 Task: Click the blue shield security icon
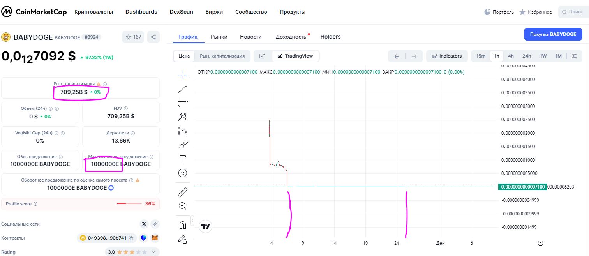pyautogui.click(x=144, y=238)
